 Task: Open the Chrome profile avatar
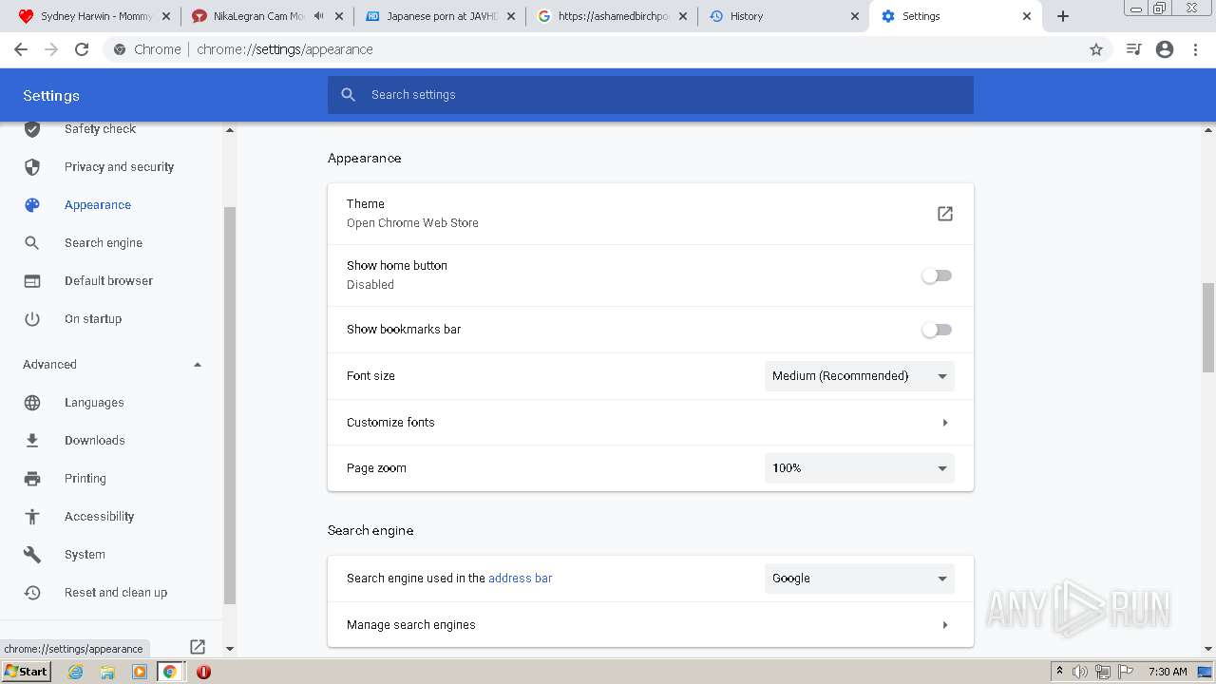(1165, 49)
